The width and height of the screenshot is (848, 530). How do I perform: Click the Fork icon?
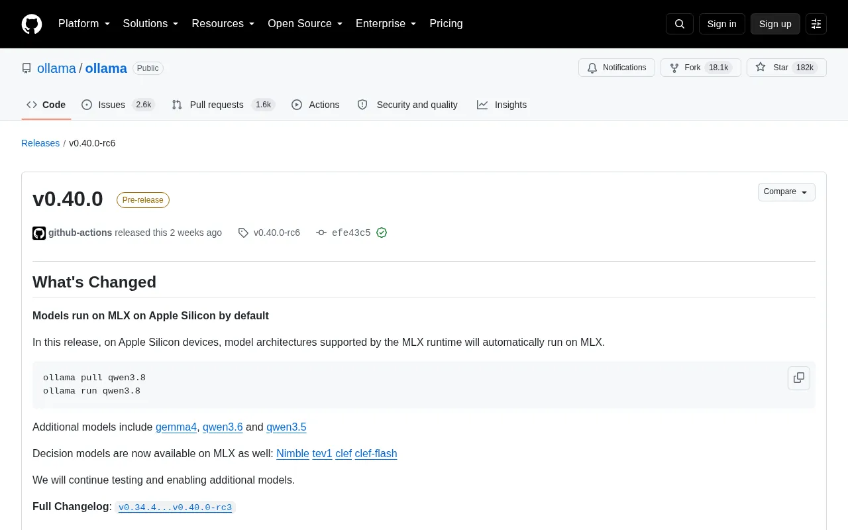click(x=674, y=68)
